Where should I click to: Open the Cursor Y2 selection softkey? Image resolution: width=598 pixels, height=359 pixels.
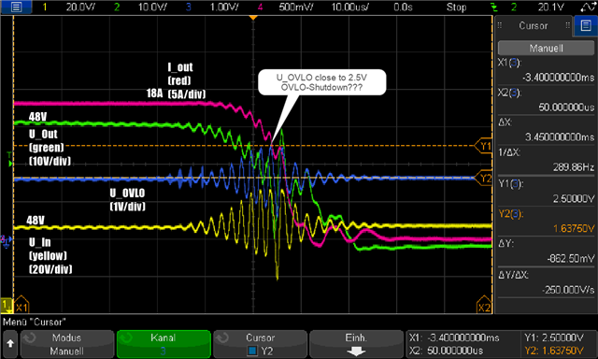[260, 344]
